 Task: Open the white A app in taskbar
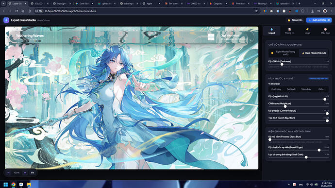coord(21,185)
